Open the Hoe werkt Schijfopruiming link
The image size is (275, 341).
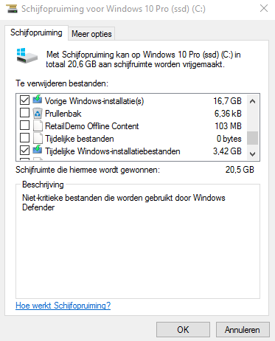[x=63, y=306]
